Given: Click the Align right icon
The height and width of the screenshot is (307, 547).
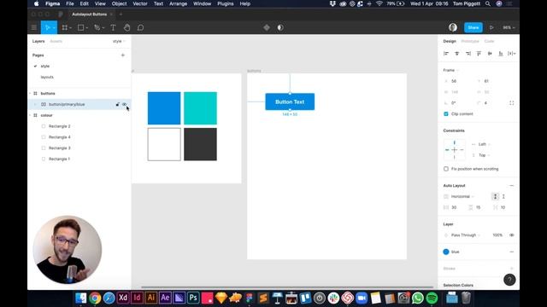Looking at the screenshot, I should [x=468, y=54].
